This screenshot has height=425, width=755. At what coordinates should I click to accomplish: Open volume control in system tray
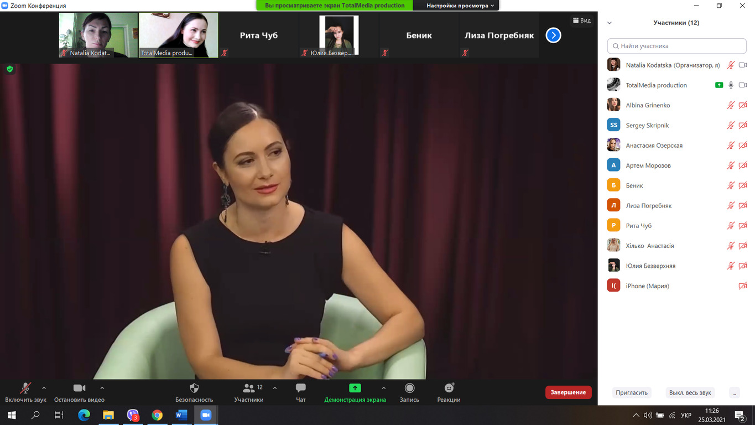[648, 415]
